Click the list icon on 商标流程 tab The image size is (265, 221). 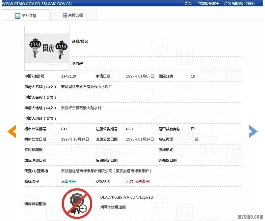coord(65,15)
